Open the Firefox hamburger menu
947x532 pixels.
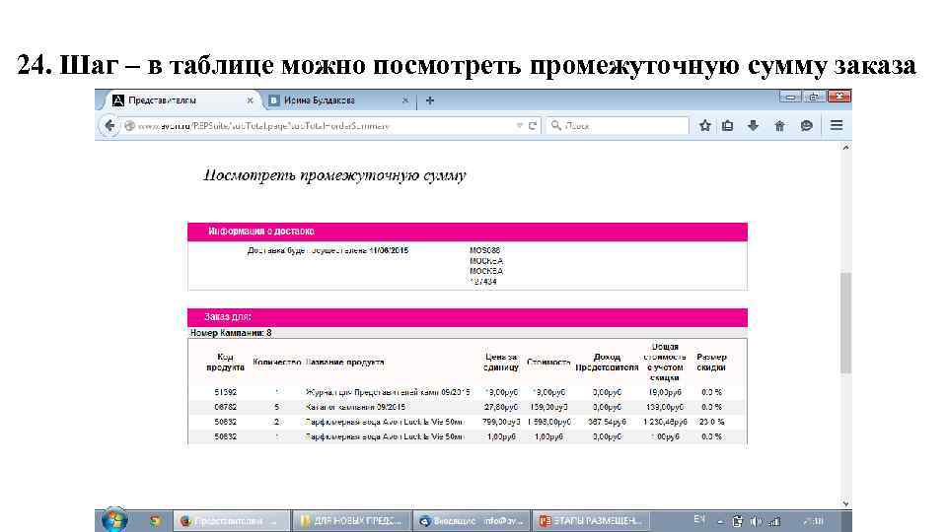(x=837, y=125)
